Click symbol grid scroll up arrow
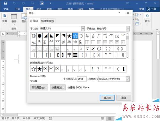The image size is (160, 121). coord(127,34)
